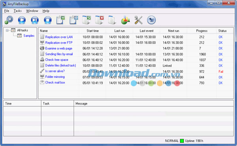Sort by the Start time column header
The width and height of the screenshot is (237, 146).
tap(92, 31)
